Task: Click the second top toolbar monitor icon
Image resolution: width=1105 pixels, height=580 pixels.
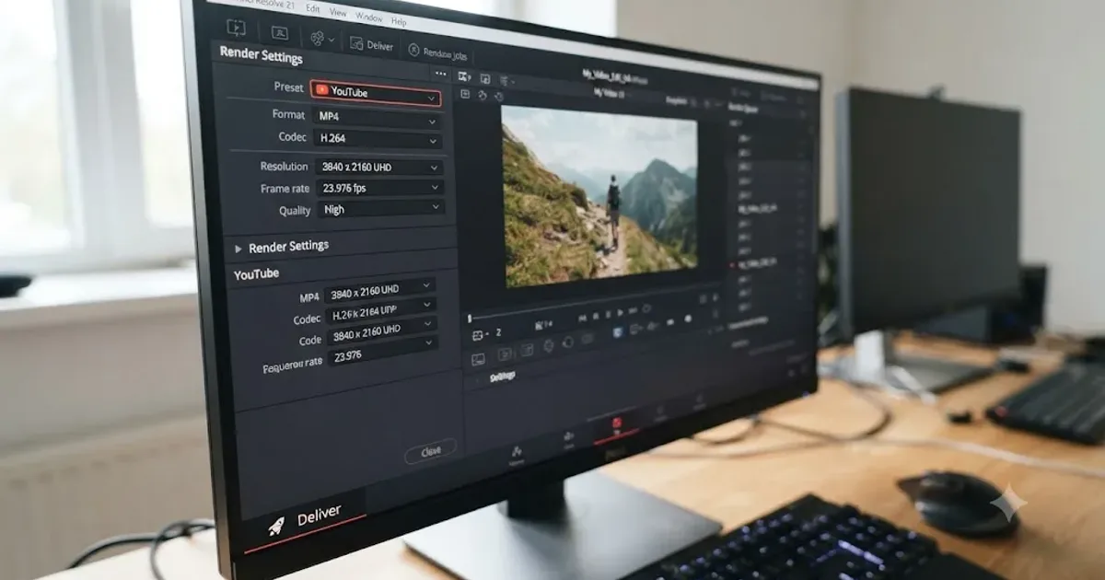Action: 280,33
